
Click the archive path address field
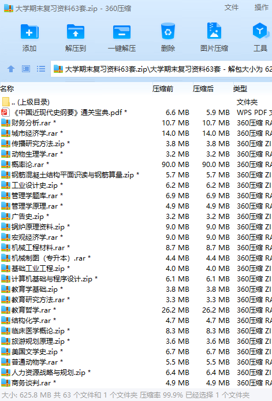pyautogui.click(x=161, y=69)
